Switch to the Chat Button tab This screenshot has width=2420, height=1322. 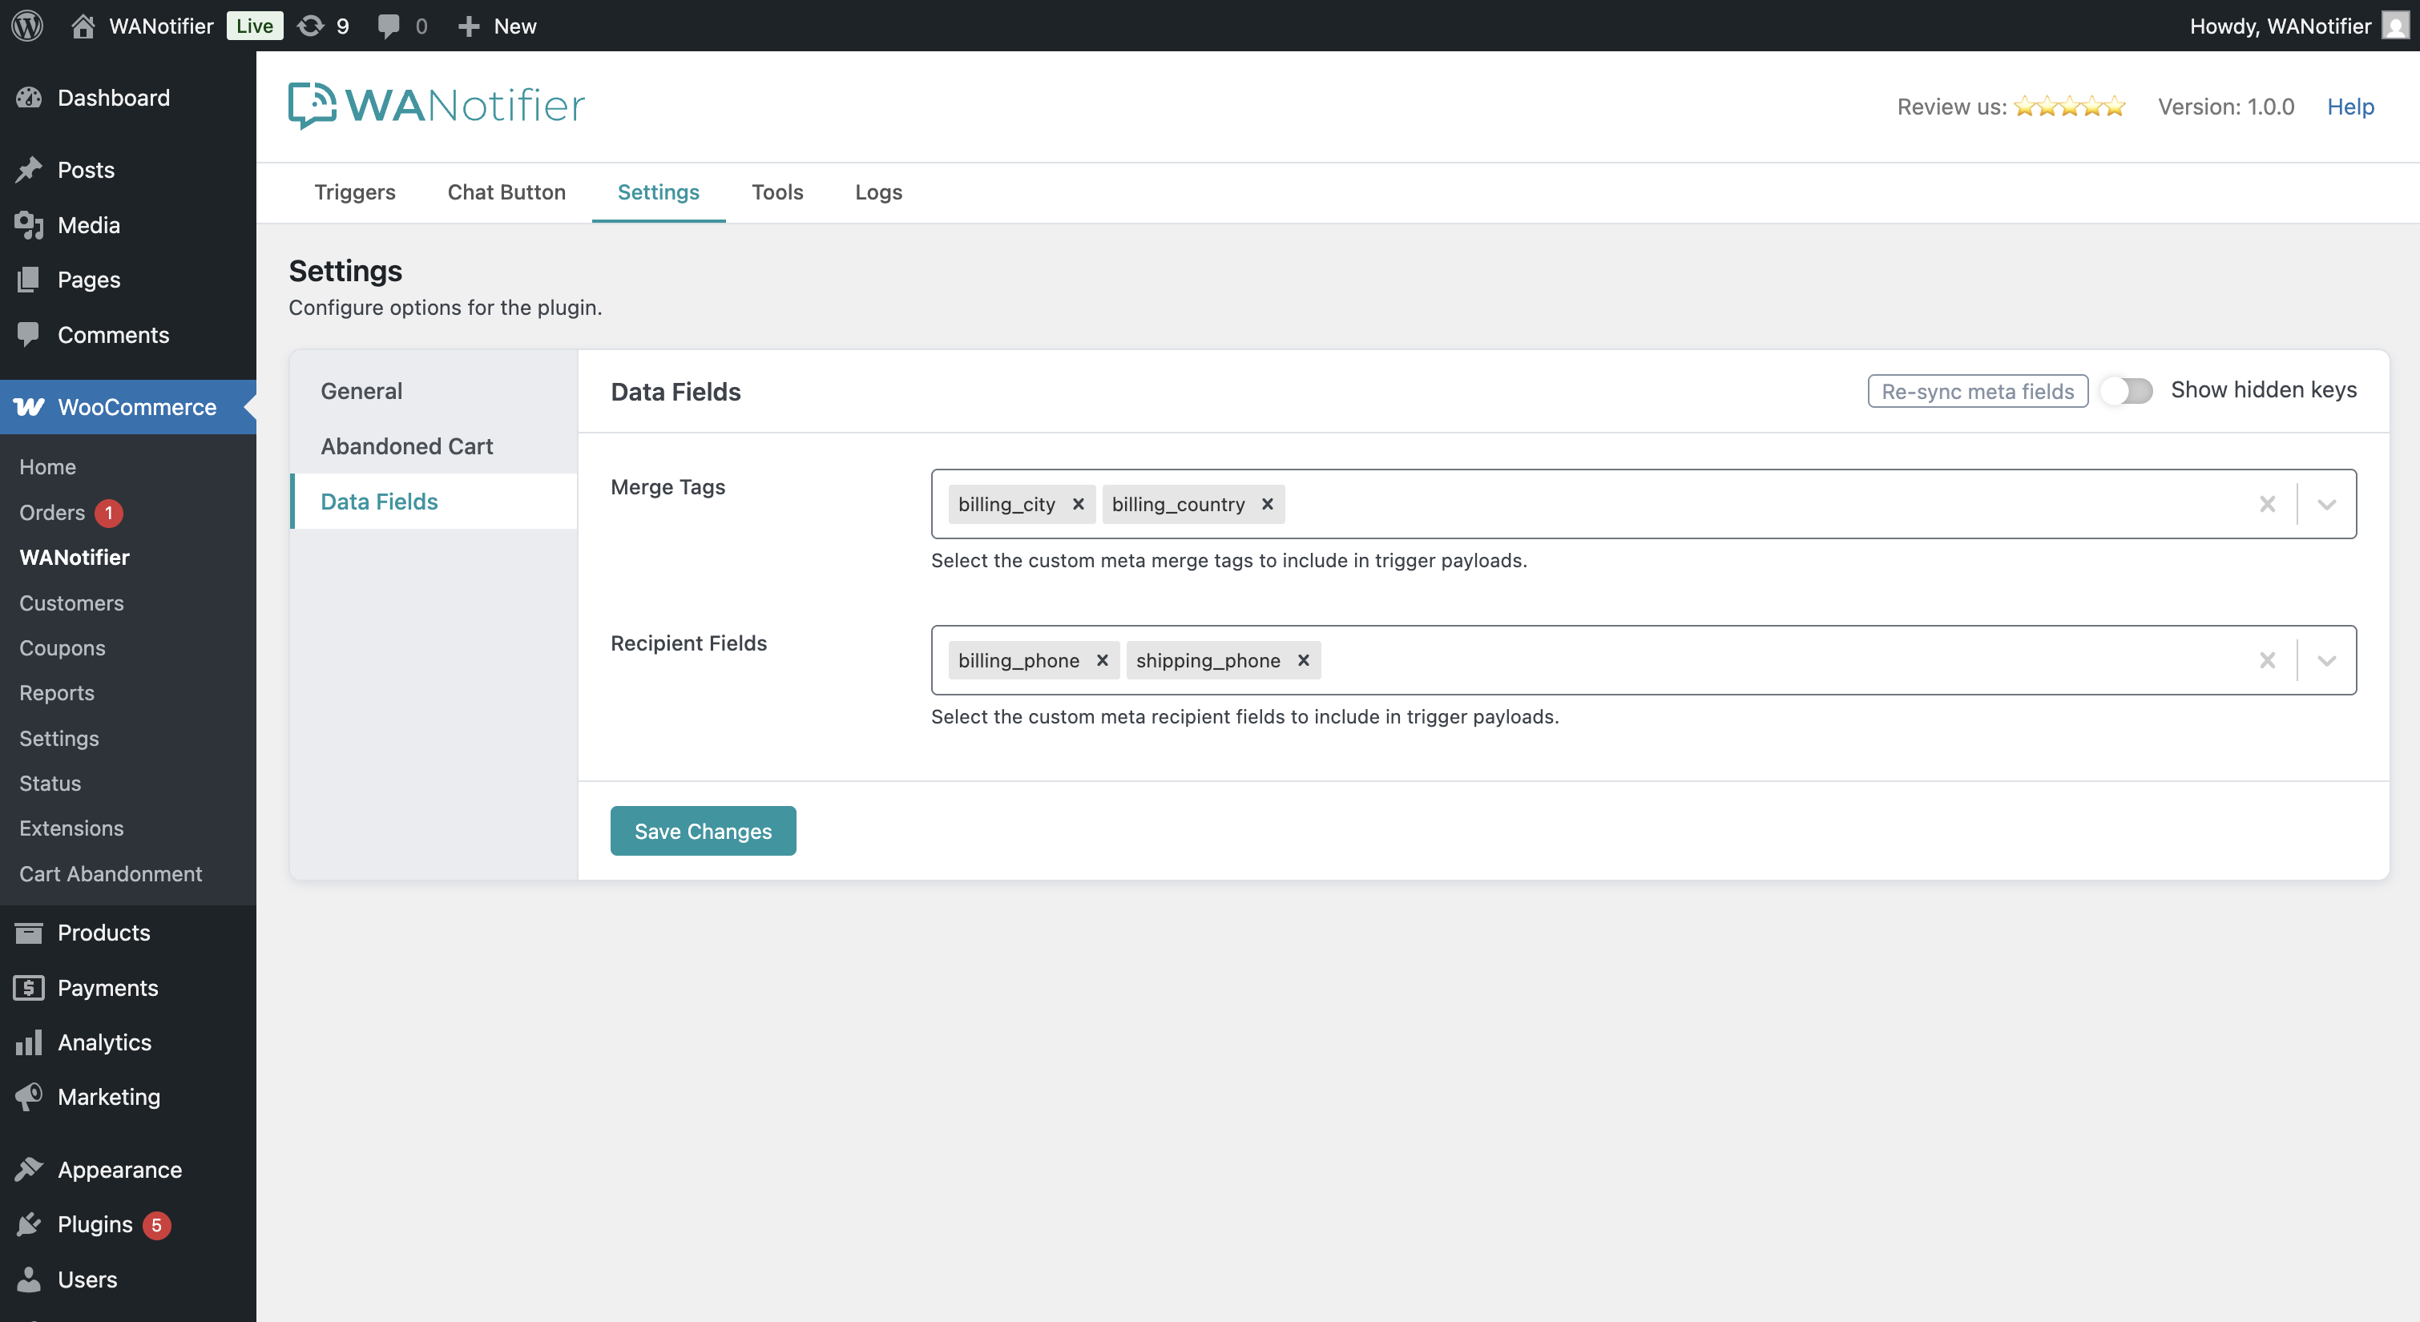(x=506, y=191)
